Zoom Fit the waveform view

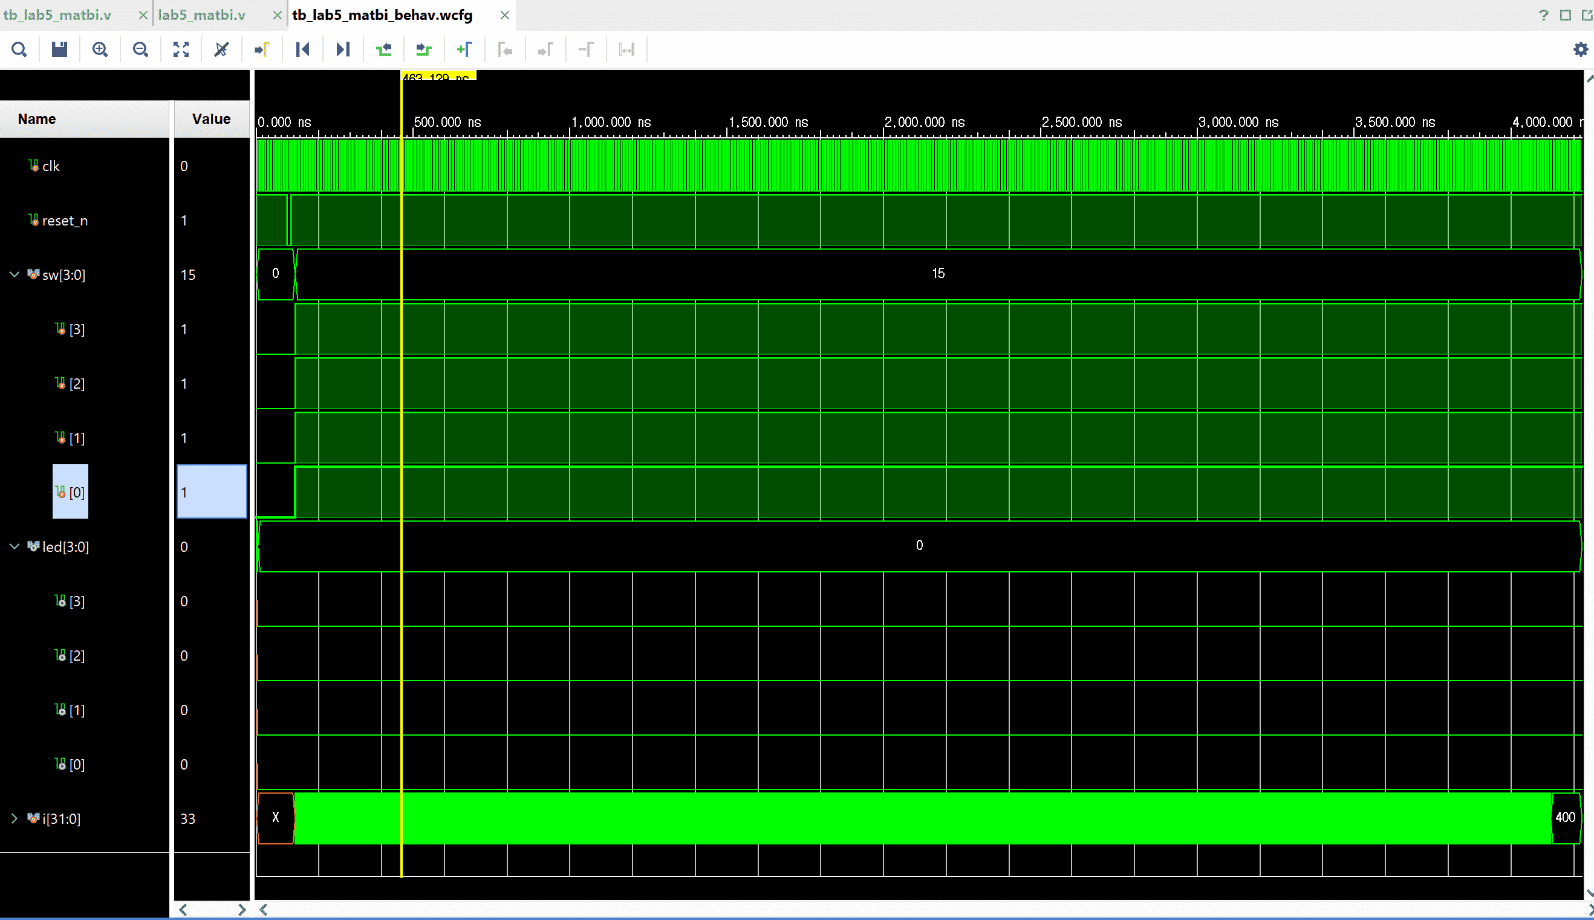tap(181, 50)
